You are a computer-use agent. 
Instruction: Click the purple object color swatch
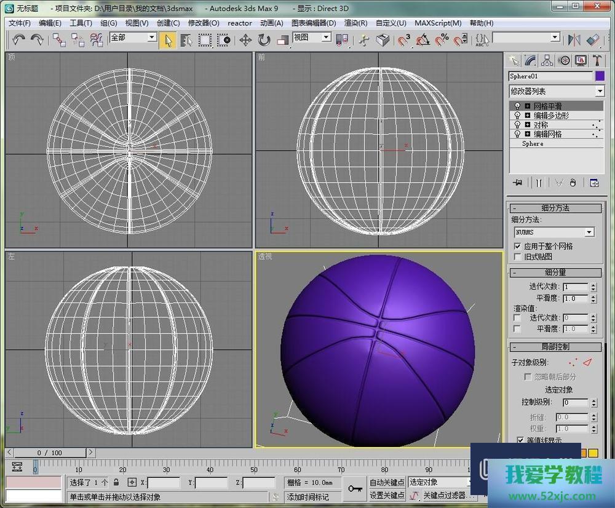coord(600,76)
